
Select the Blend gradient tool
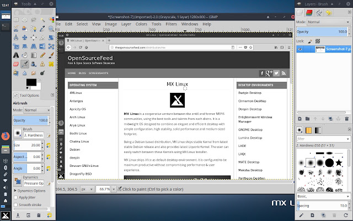point(34,55)
